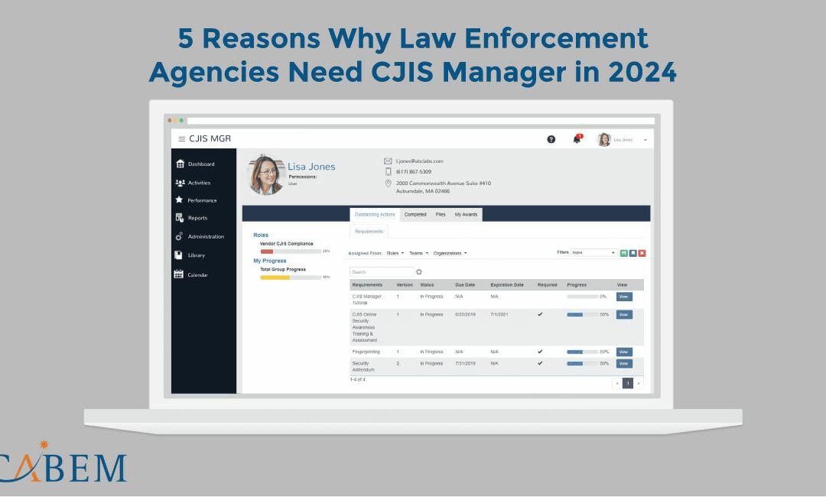826x497 pixels.
Task: Switch to the Outstanding Actions tab
Action: (x=375, y=214)
